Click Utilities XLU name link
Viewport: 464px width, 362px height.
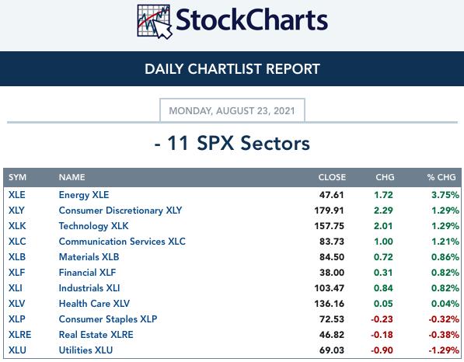[x=85, y=350]
